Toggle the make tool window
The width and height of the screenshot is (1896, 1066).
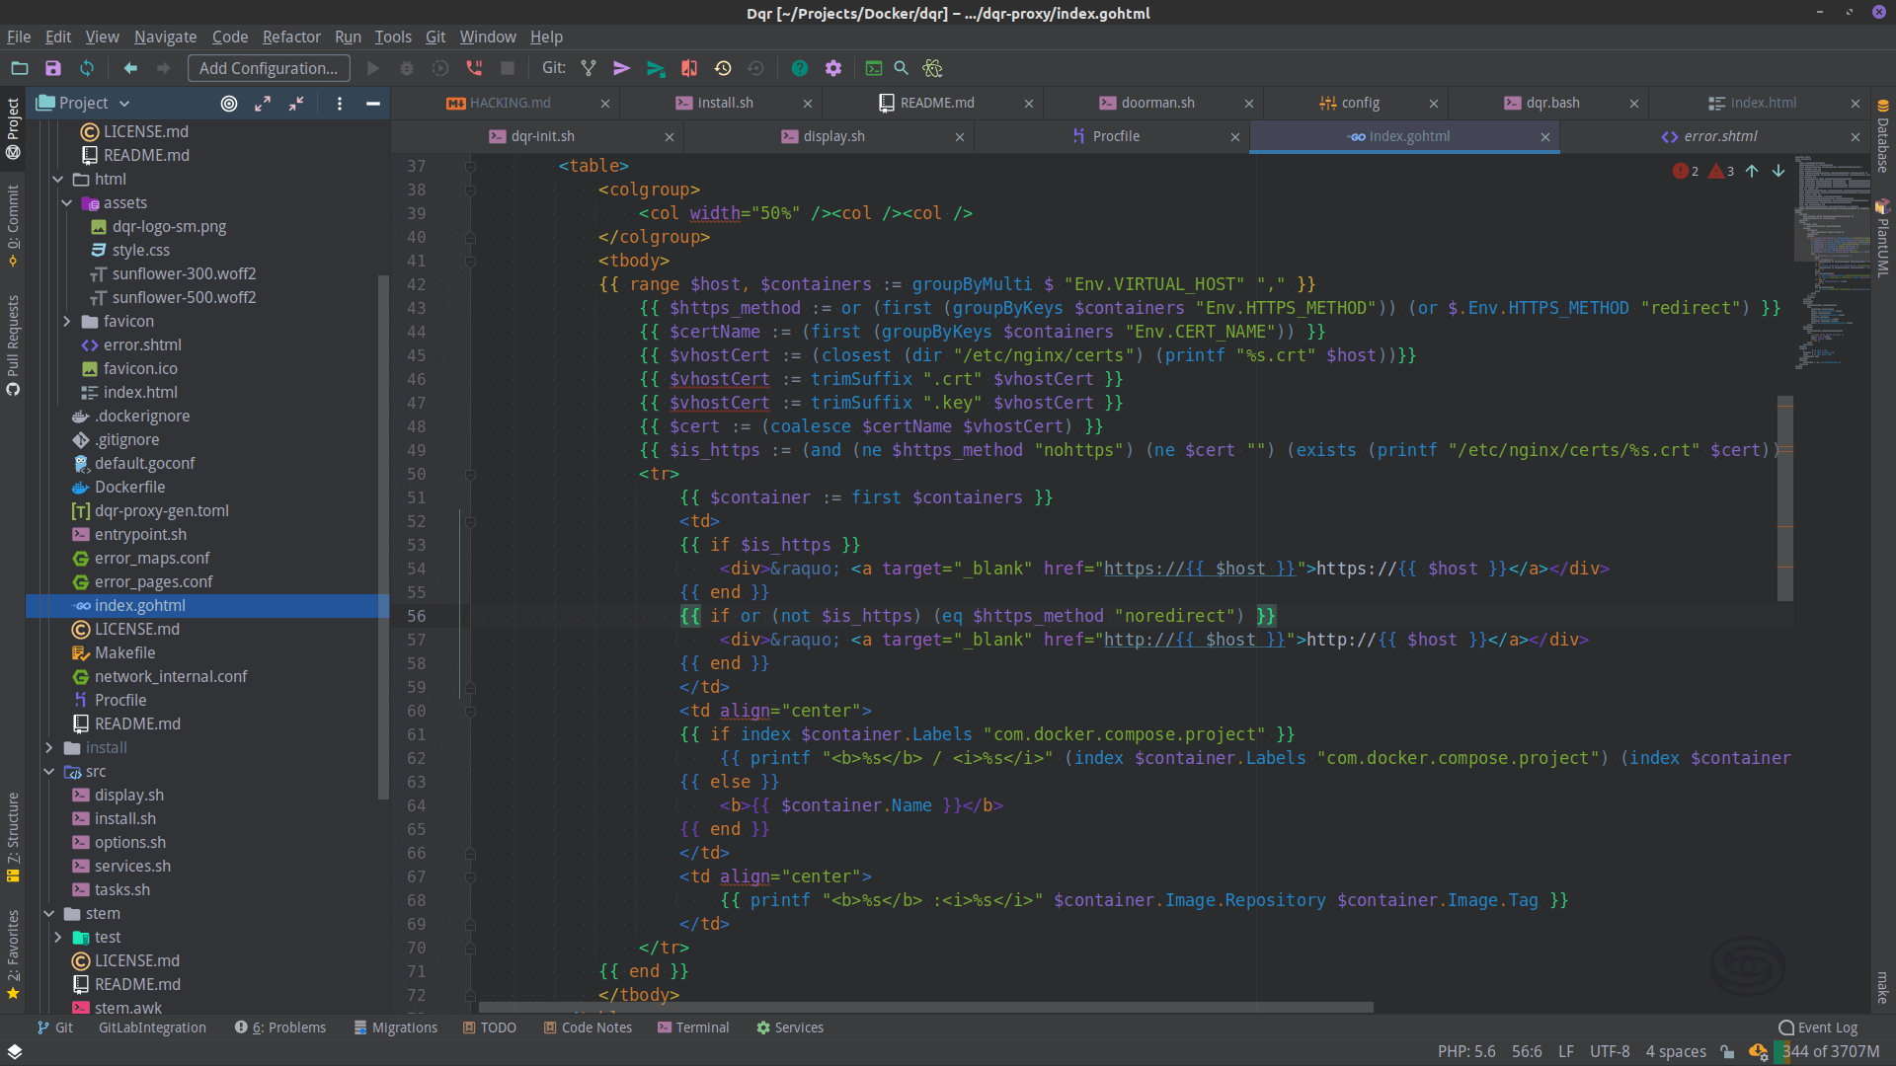(1883, 987)
